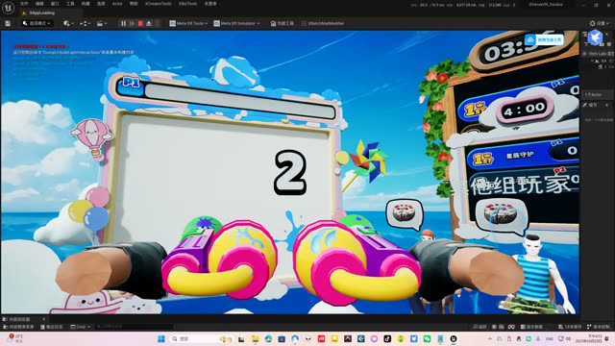Close the outliner panel tab
Image resolution: width=615 pixels, height=346 pixels.
607,35
